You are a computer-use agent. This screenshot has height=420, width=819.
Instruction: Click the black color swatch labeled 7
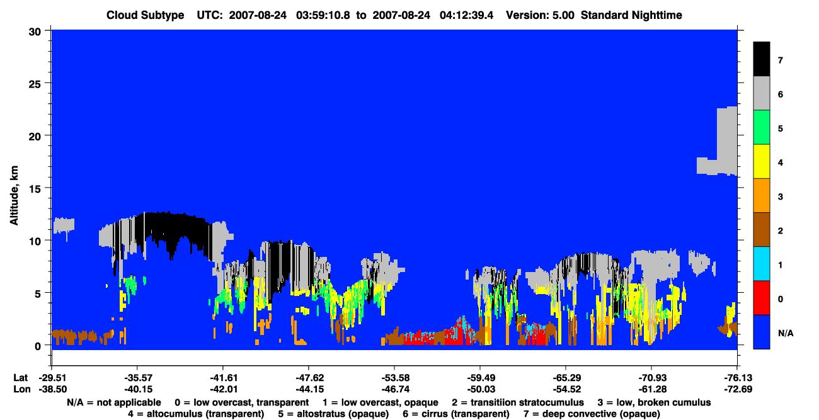[x=762, y=59]
